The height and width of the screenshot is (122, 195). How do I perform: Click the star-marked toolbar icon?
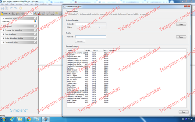(18, 13)
